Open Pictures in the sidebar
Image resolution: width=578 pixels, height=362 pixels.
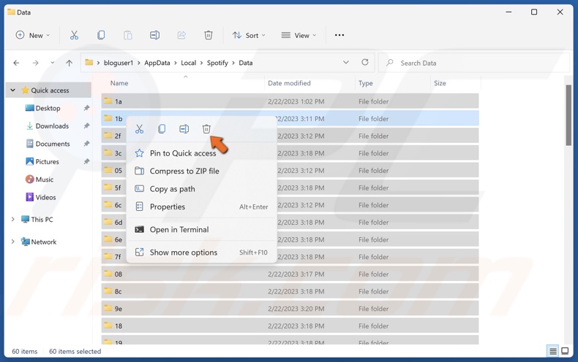click(47, 161)
